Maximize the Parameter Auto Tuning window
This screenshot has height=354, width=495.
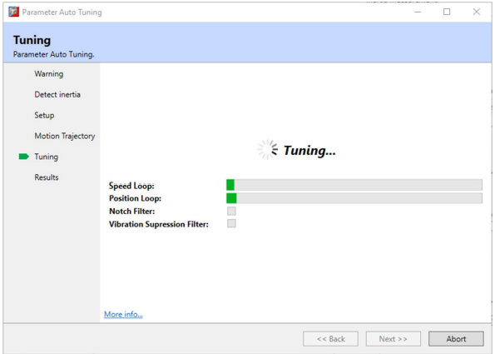[x=447, y=12]
